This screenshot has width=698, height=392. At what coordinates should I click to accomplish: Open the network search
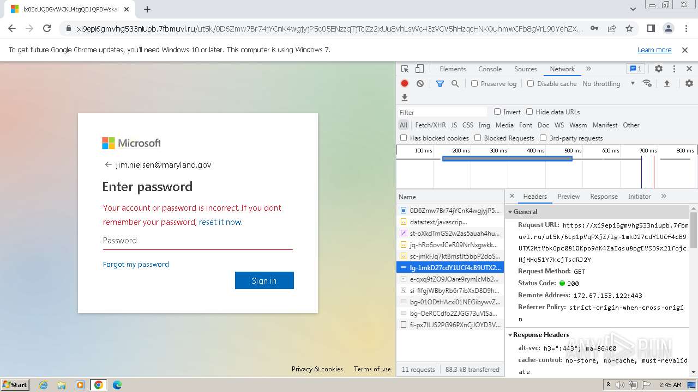click(455, 83)
